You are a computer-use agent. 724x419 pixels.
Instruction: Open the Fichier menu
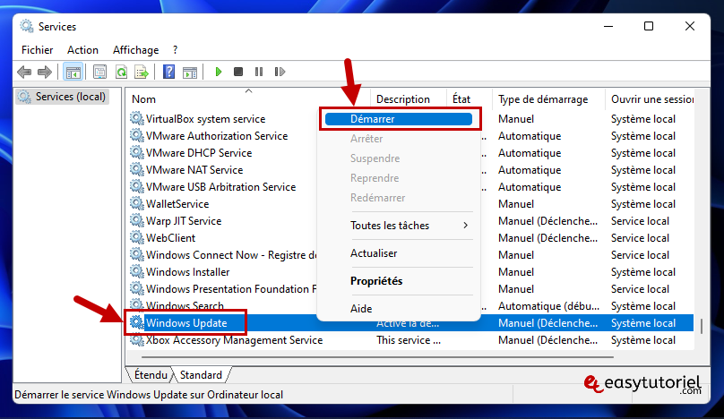tap(38, 50)
